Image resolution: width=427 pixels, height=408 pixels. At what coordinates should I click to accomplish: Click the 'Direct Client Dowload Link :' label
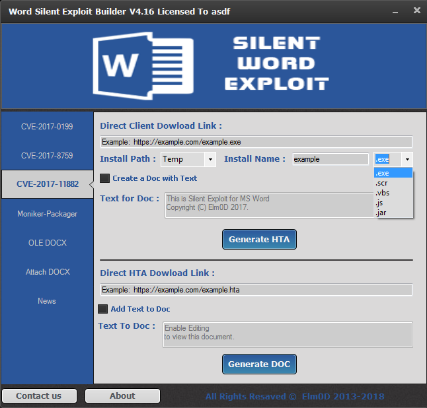point(161,126)
